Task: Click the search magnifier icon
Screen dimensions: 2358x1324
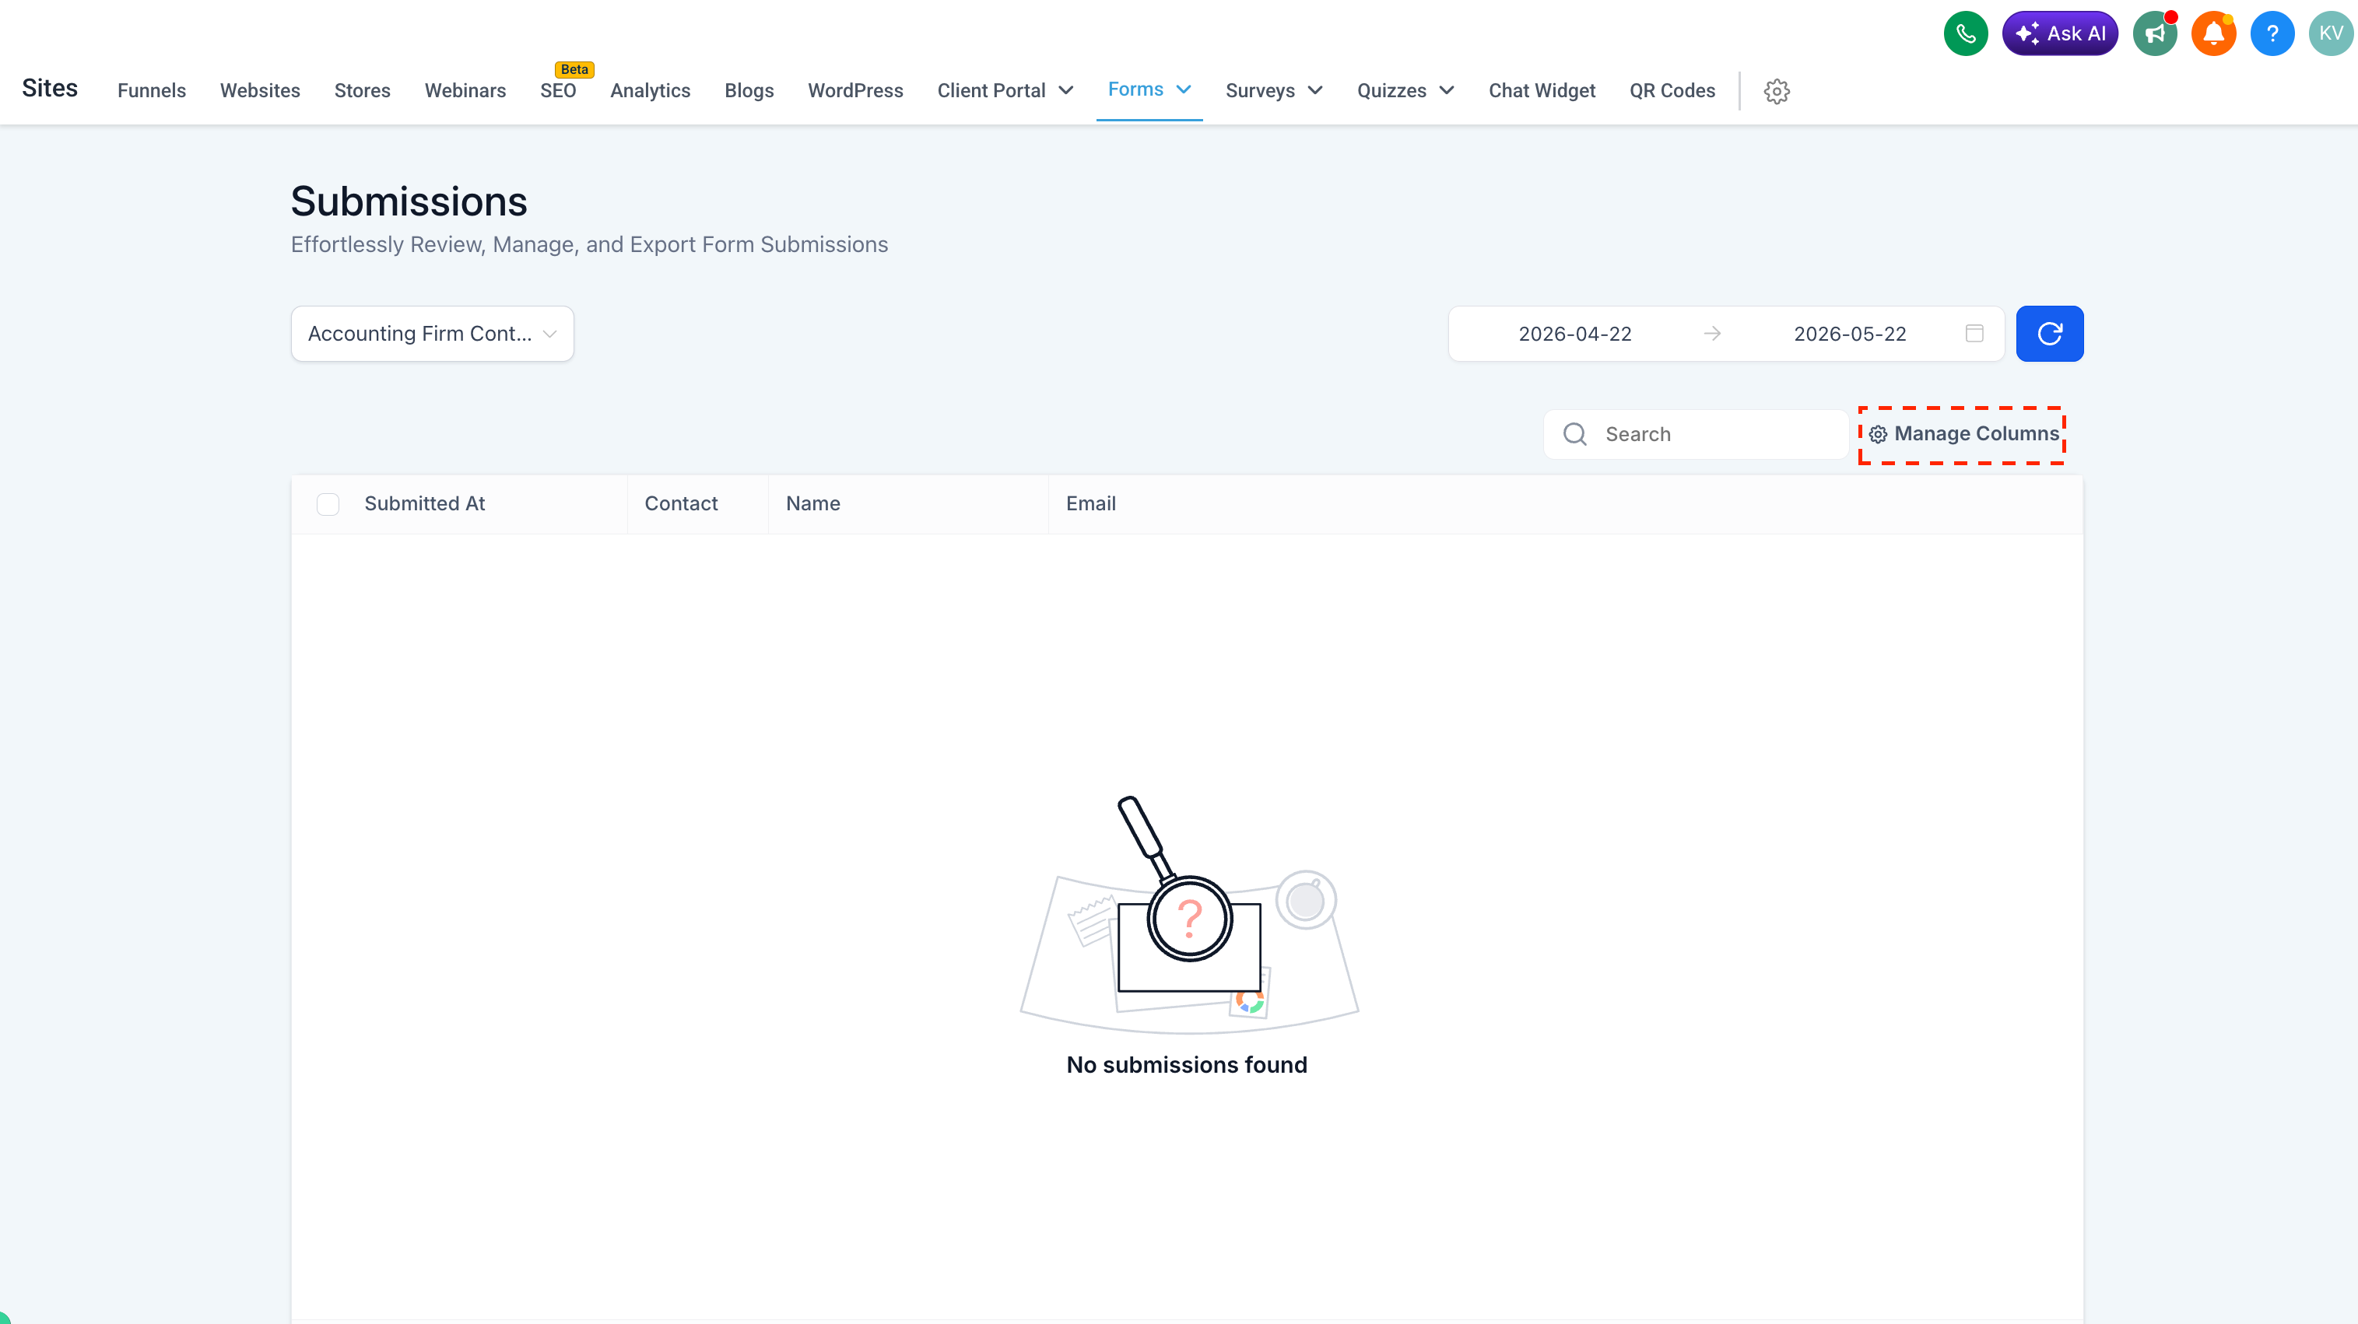Action: 1574,434
